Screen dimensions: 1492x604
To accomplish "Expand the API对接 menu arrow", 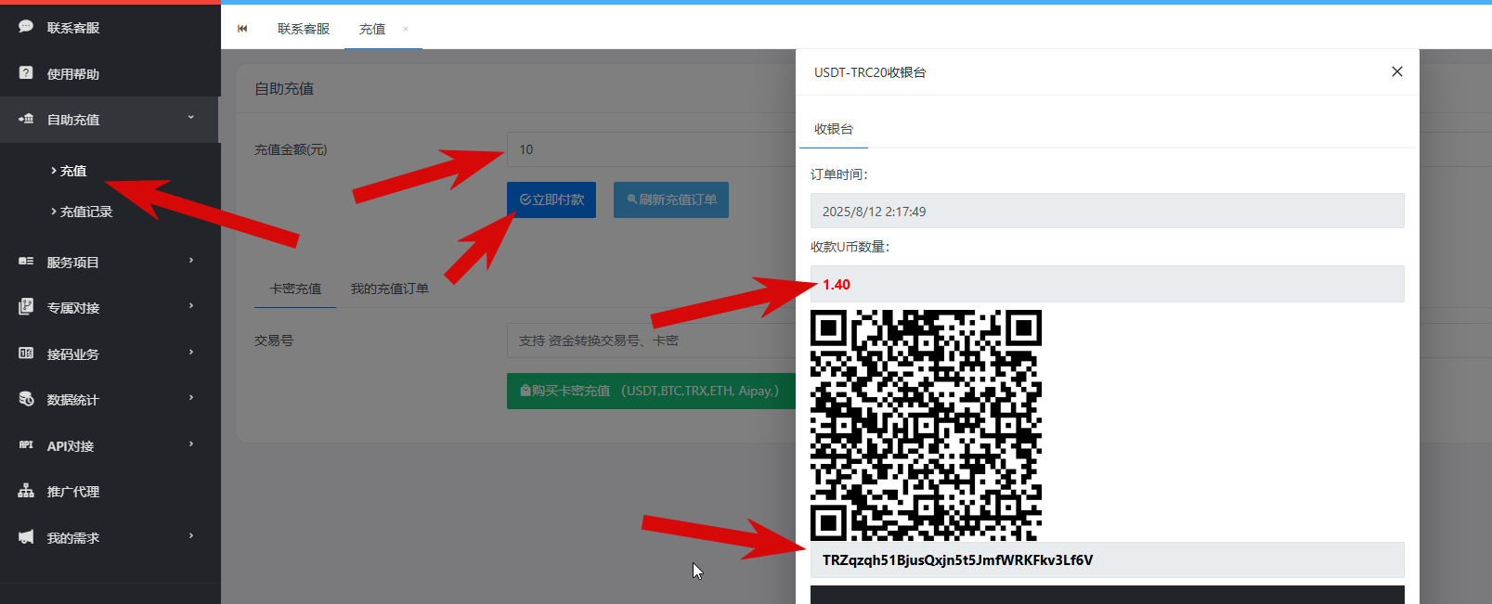I will (x=191, y=444).
